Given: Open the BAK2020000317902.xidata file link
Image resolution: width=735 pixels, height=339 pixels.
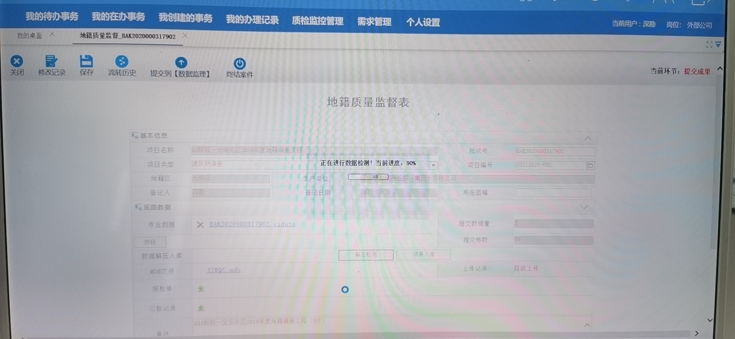Looking at the screenshot, I should [x=252, y=224].
